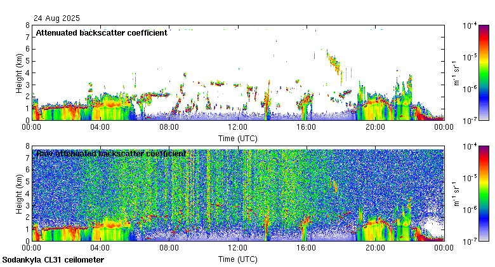This screenshot has height=267, width=495.
Task: Click the '16:00' tick under the Attenuated backscatter plot
Action: click(307, 127)
